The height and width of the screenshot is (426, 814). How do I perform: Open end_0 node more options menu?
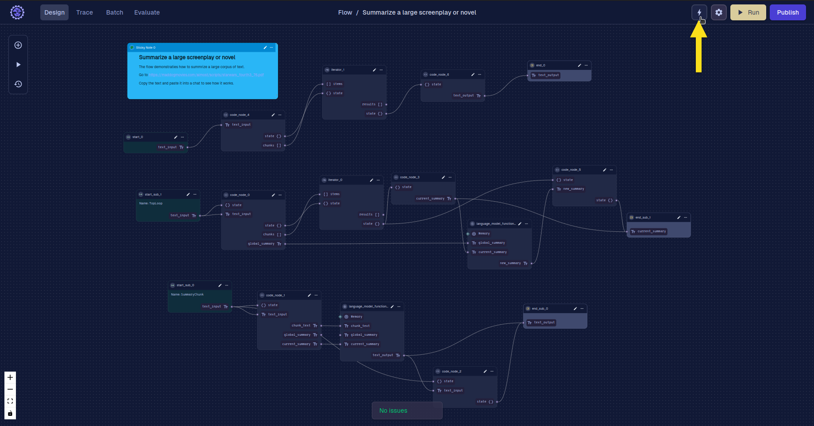click(586, 65)
